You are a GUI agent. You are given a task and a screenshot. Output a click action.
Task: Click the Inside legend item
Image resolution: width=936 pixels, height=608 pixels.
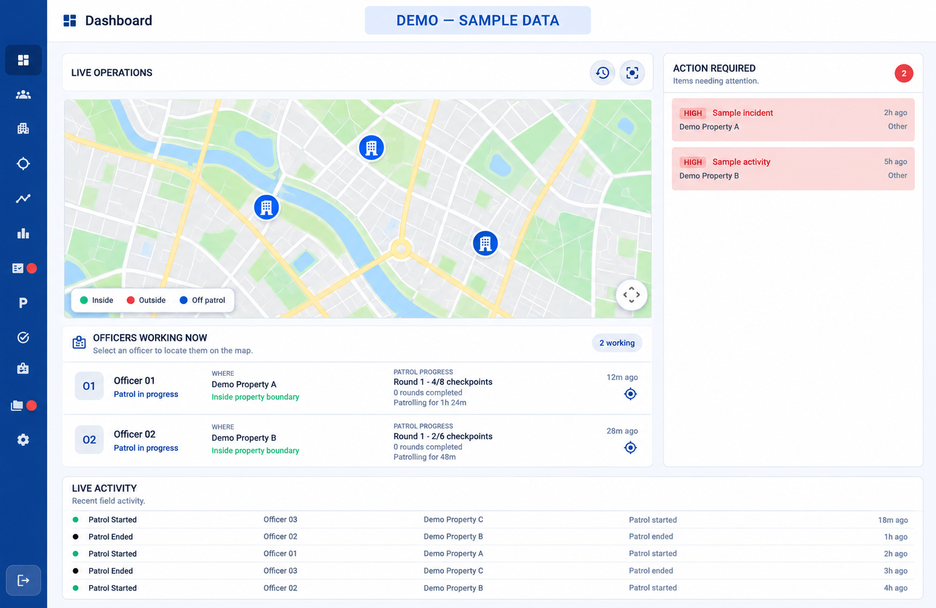coord(97,300)
